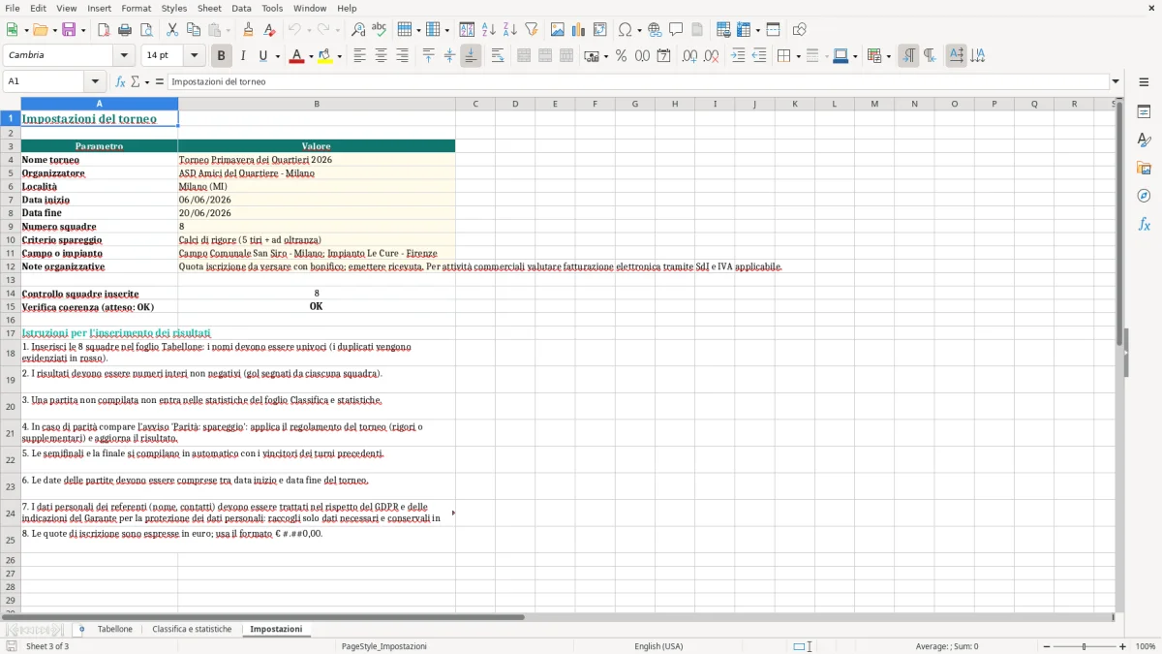Open the Format menu

(136, 8)
